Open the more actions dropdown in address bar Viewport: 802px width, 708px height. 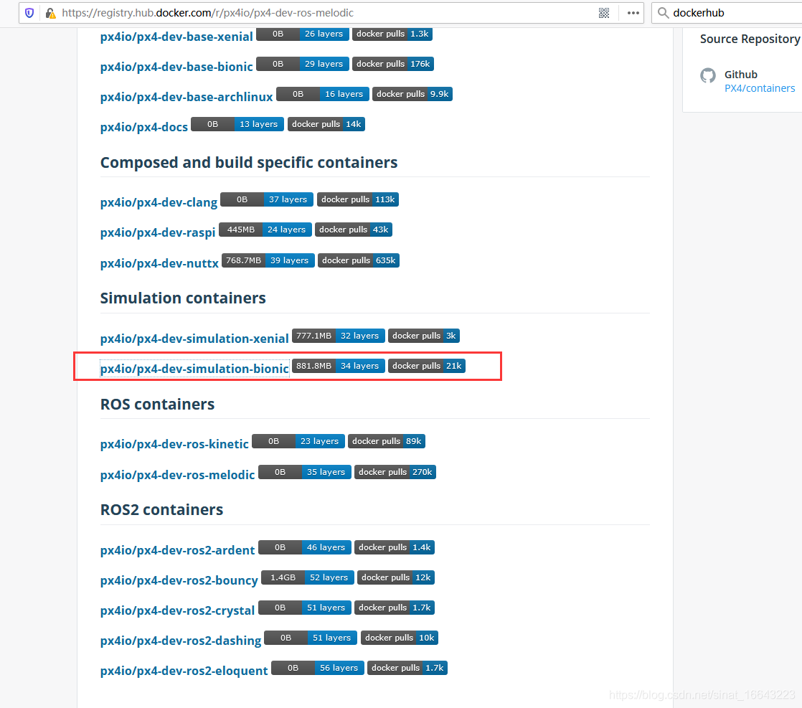point(631,12)
